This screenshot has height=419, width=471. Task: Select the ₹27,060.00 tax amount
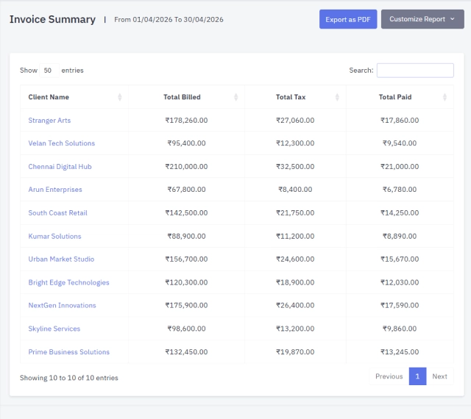pos(295,121)
